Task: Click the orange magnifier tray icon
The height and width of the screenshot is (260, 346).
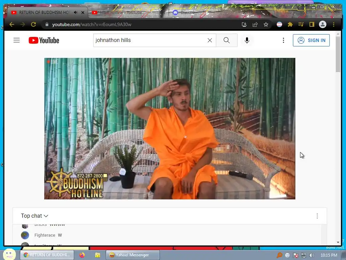Action: click(x=279, y=255)
